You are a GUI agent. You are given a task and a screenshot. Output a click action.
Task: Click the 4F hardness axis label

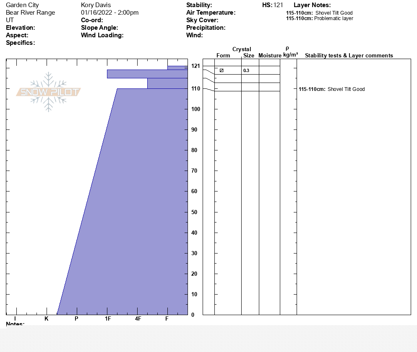[138, 318]
